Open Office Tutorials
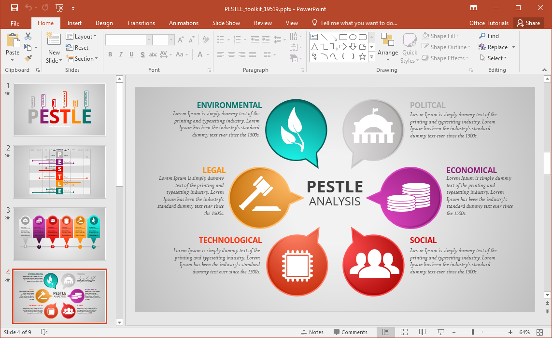The width and height of the screenshot is (552, 338). (x=489, y=23)
